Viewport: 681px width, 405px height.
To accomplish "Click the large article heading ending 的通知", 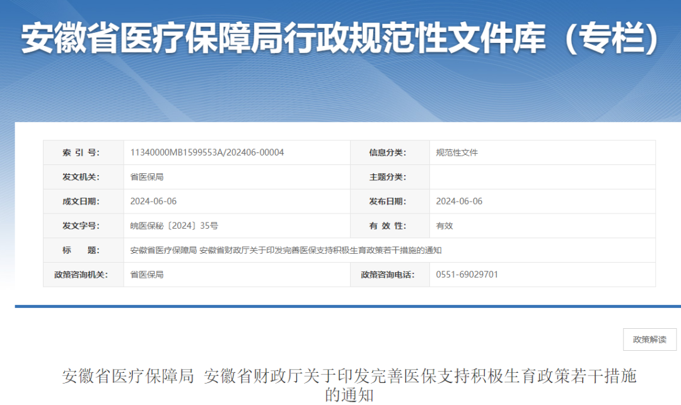I will click(349, 385).
